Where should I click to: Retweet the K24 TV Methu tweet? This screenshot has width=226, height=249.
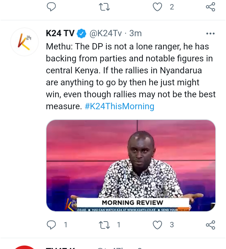pyautogui.click(x=104, y=225)
